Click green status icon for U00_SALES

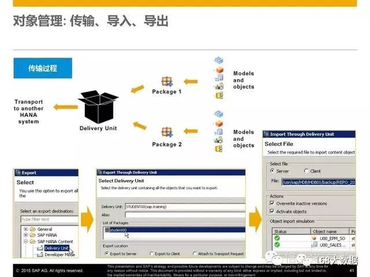(x=277, y=245)
